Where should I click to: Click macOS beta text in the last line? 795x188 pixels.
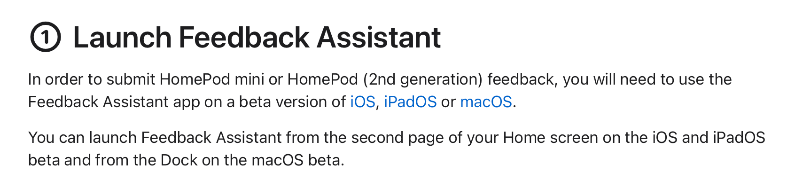click(297, 160)
